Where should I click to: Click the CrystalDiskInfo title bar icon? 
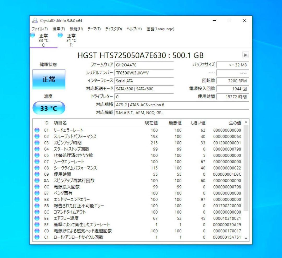click(x=35, y=20)
